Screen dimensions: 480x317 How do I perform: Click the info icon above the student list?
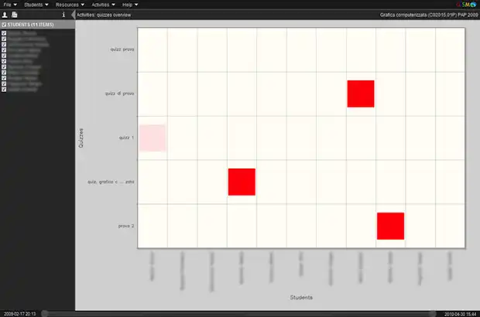coord(63,15)
